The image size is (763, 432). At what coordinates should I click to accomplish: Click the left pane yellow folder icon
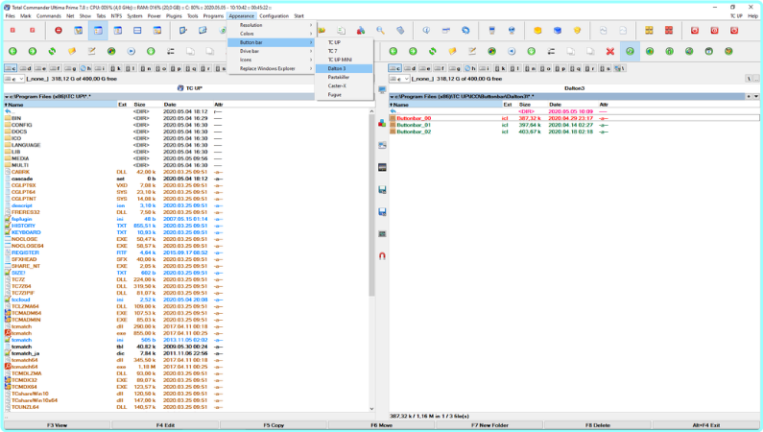(72, 51)
